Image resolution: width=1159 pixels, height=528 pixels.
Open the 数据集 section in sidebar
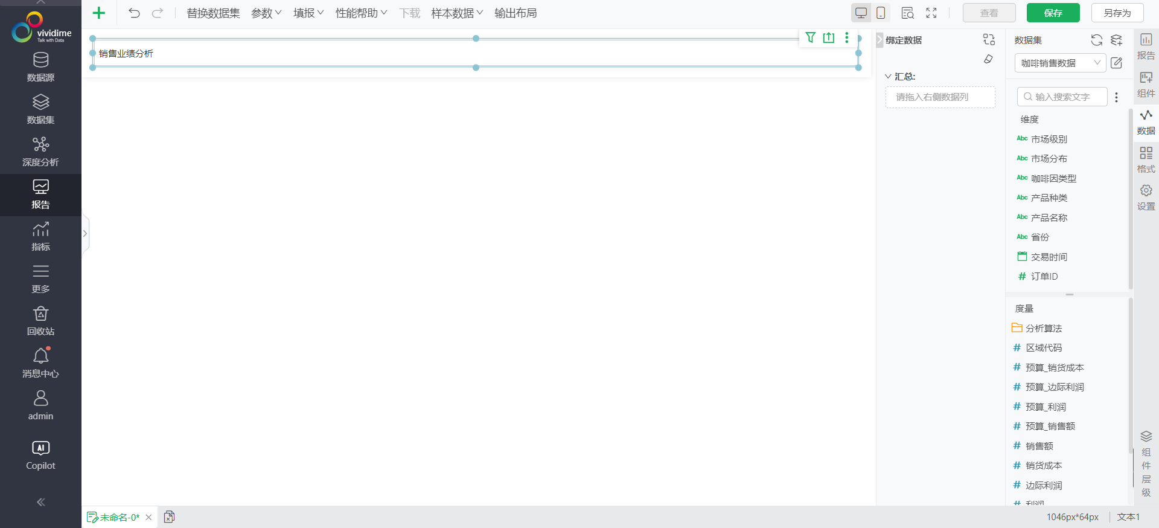40,110
